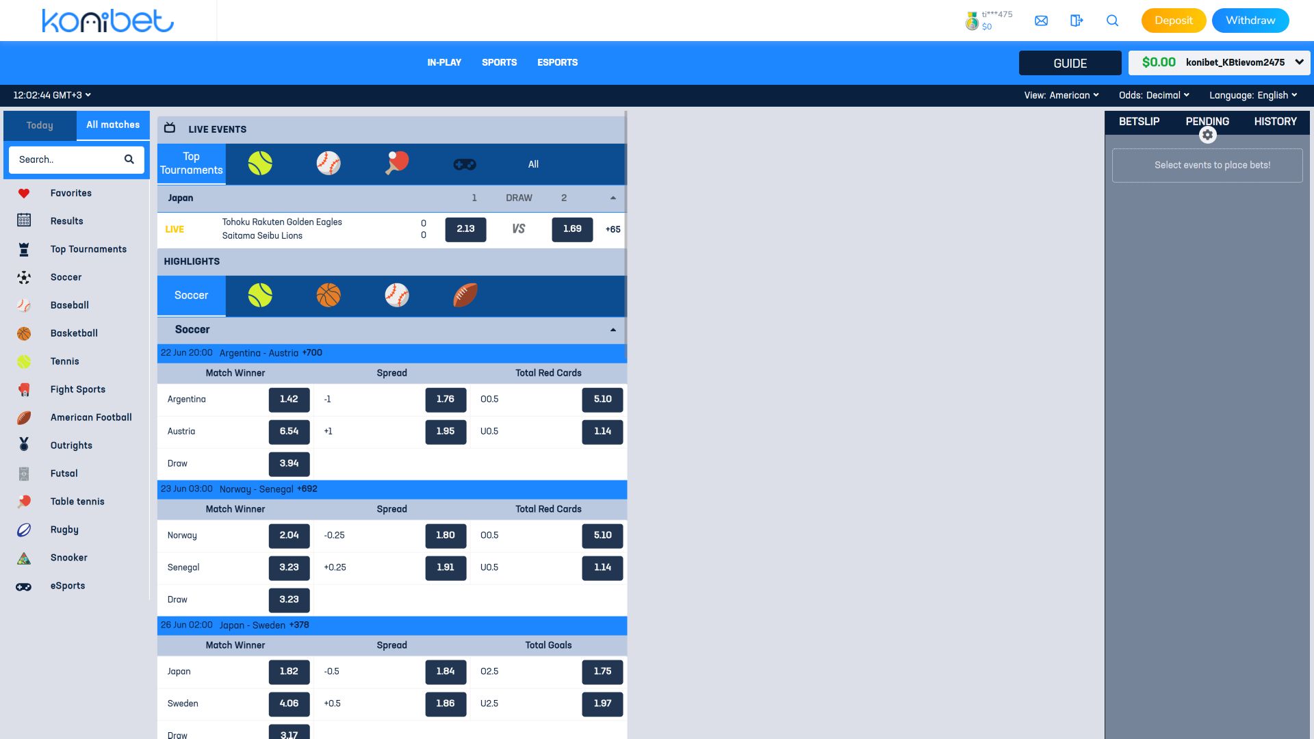Select Argentina match winner odds 1.42
The height and width of the screenshot is (739, 1314).
click(289, 400)
